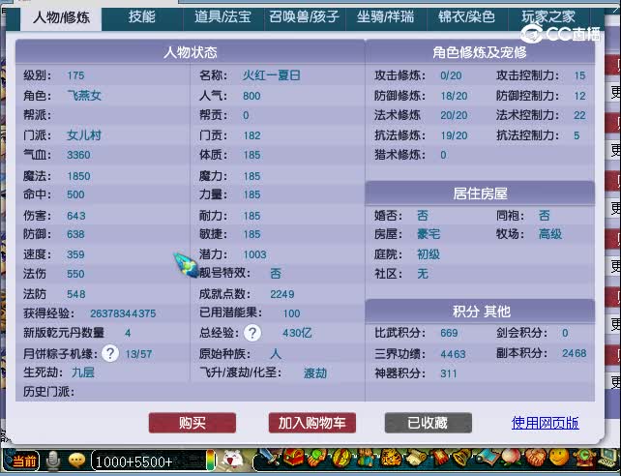Image resolution: width=621 pixels, height=476 pixels.
Task: Click the sword attack icon
Action: point(269,459)
